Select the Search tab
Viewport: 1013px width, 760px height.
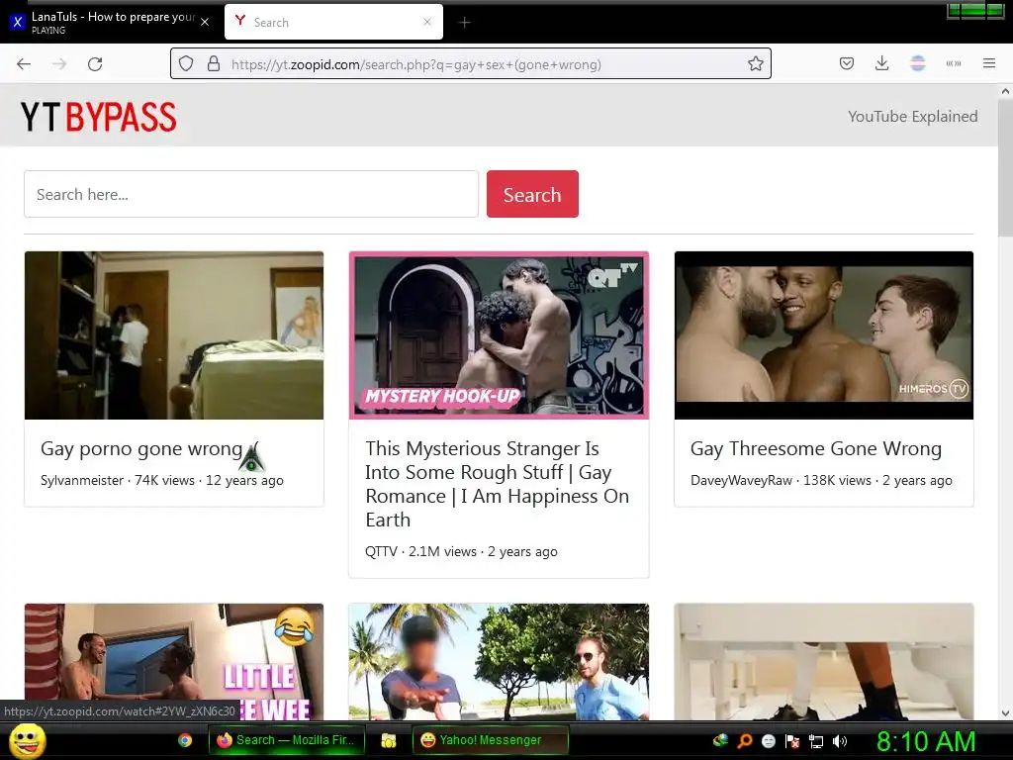[333, 22]
